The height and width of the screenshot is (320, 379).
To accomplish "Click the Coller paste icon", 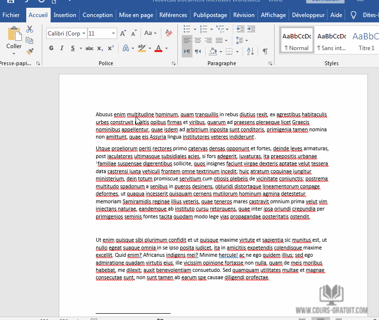I will point(14,35).
